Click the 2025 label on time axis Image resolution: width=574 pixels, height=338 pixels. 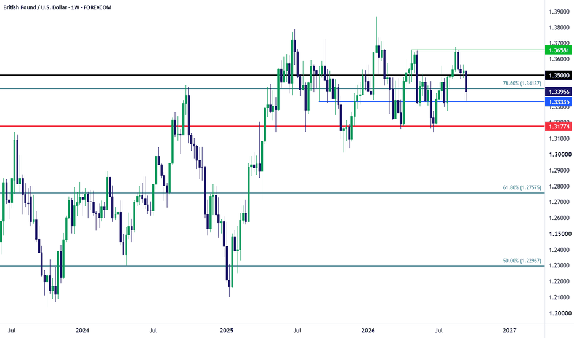pos(226,331)
